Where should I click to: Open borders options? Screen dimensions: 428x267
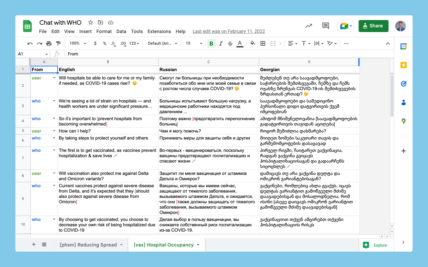coord(263,43)
